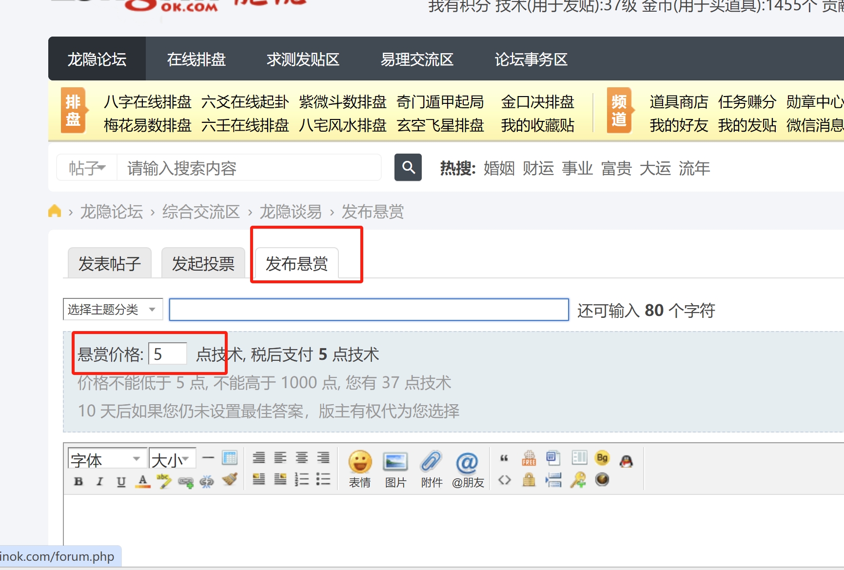Screen dimensions: 844x570
Task: Open 道具商店 link
Action: pyautogui.click(x=679, y=101)
